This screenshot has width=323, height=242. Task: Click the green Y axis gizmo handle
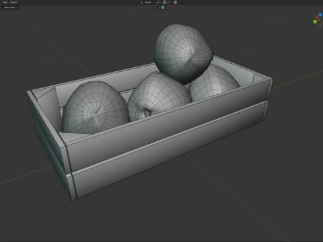click(x=315, y=22)
